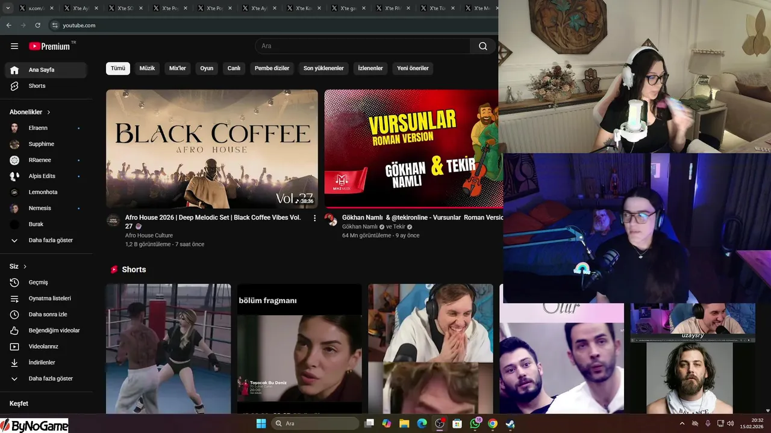Open Google Chrome from the taskbar

(x=493, y=423)
